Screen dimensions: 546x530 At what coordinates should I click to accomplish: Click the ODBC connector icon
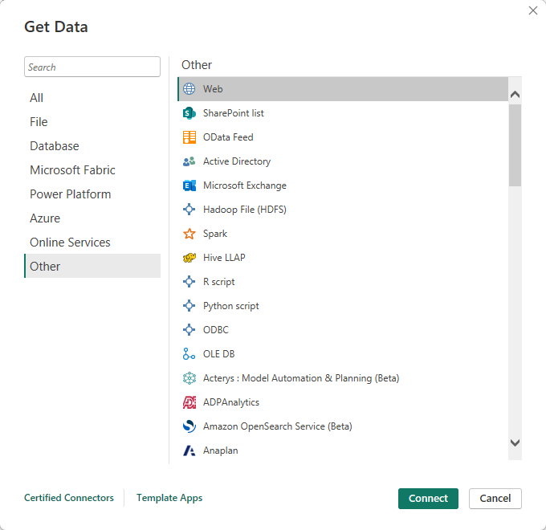[189, 330]
